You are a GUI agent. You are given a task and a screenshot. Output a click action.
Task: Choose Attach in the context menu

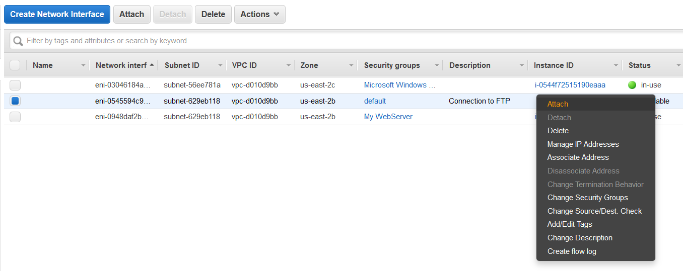[x=558, y=104]
